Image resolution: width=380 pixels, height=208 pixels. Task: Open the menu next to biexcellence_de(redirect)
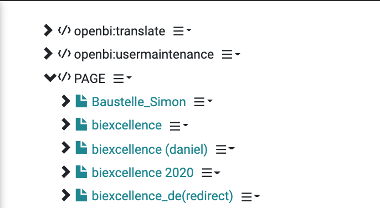(x=250, y=196)
